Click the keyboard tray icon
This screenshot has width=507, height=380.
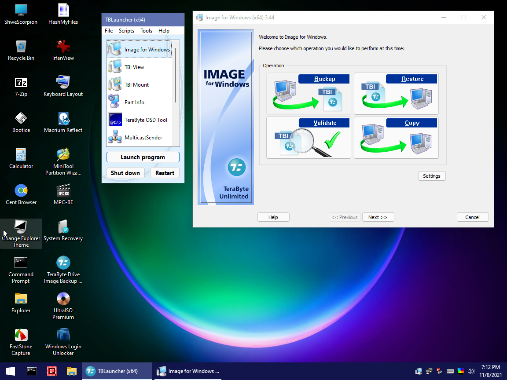click(x=450, y=371)
